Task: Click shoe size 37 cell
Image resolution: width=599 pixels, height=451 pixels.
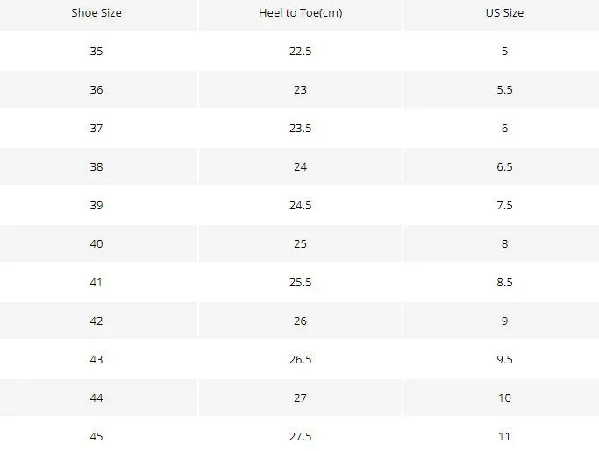Action: click(96, 128)
